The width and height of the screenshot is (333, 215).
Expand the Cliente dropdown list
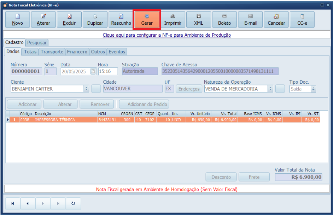86,89
